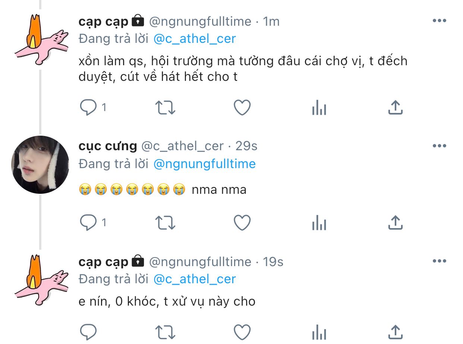Share the first cạp cạp tweet
Image resolution: width=463 pixels, height=344 pixels.
click(x=395, y=108)
